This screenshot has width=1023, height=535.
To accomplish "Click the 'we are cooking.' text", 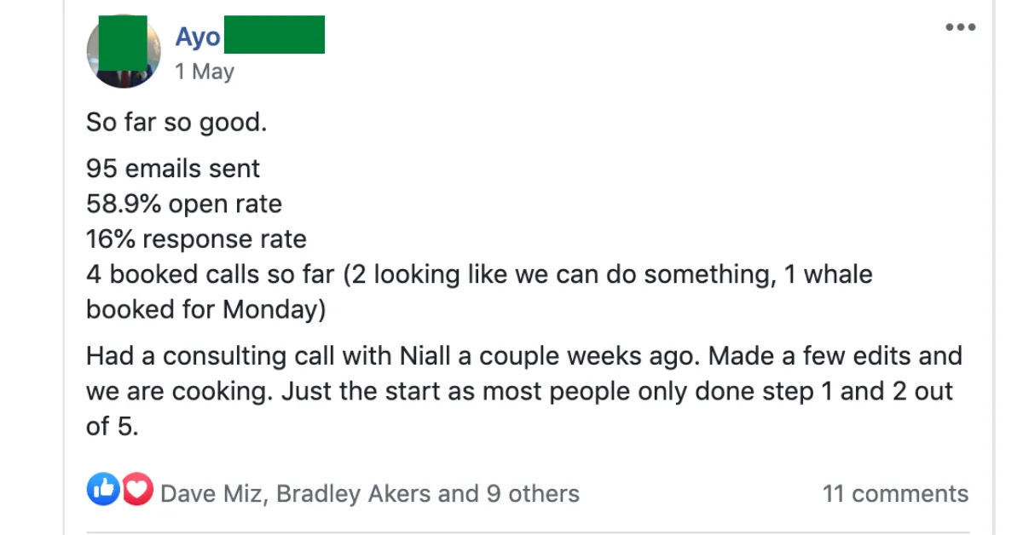I will coord(178,391).
